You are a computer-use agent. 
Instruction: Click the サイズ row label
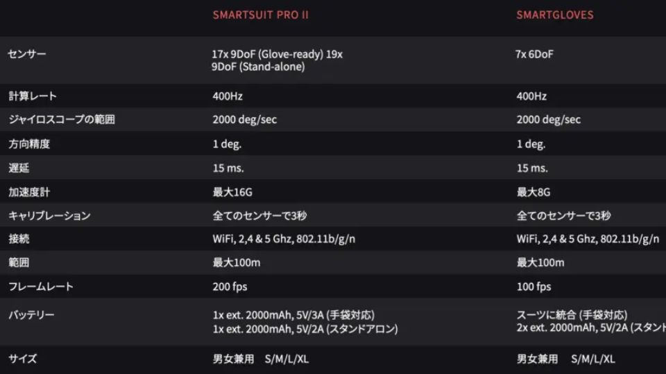pos(22,359)
